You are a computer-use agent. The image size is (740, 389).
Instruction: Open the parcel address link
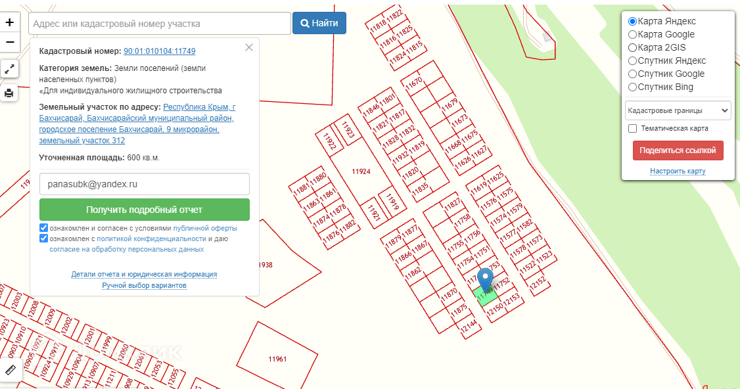pos(137,124)
